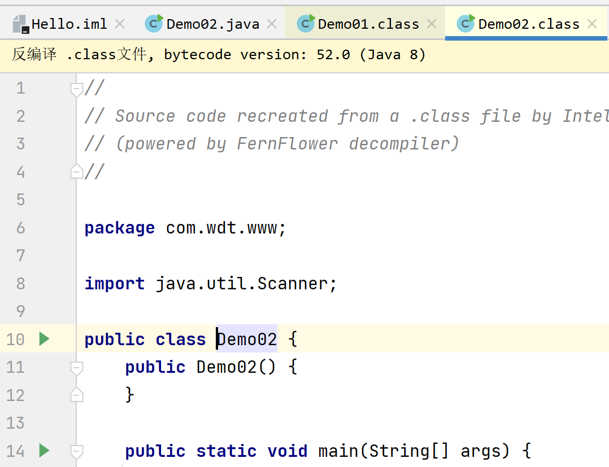Collapse the header comment block at line 1
609x467 pixels.
click(x=76, y=89)
